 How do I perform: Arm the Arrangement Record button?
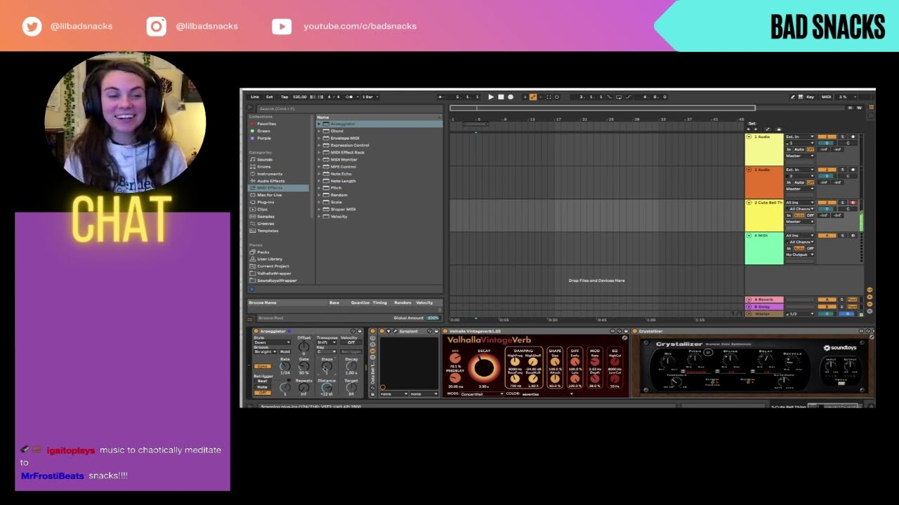pos(511,97)
